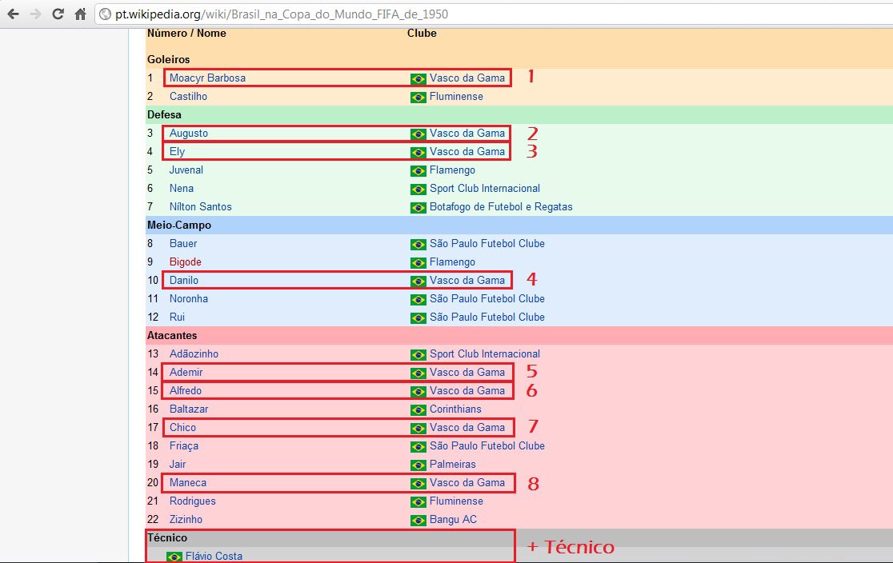The height and width of the screenshot is (563, 893).
Task: Click the browser forward arrow
Action: 35,14
